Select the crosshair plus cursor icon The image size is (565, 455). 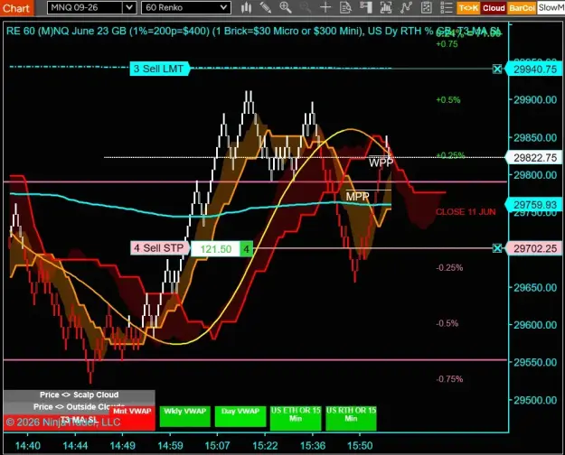click(325, 7)
